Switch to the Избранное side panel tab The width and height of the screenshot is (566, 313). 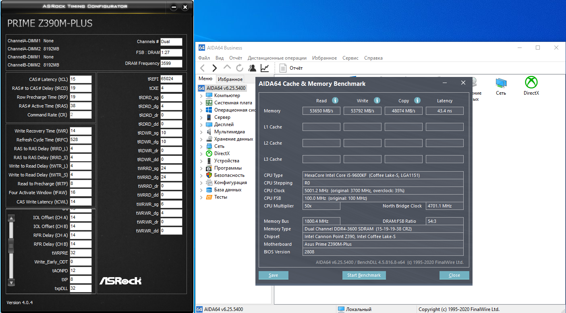pos(230,79)
